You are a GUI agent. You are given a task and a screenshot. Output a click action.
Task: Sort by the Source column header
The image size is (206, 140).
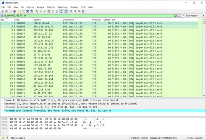point(47,20)
